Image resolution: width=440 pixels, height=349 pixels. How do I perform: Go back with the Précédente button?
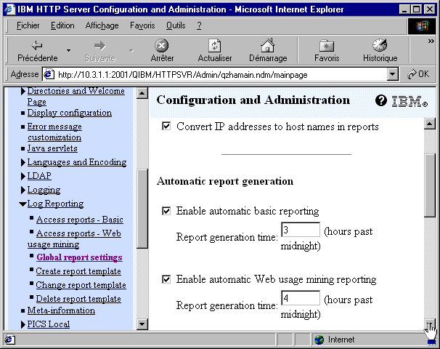point(37,51)
